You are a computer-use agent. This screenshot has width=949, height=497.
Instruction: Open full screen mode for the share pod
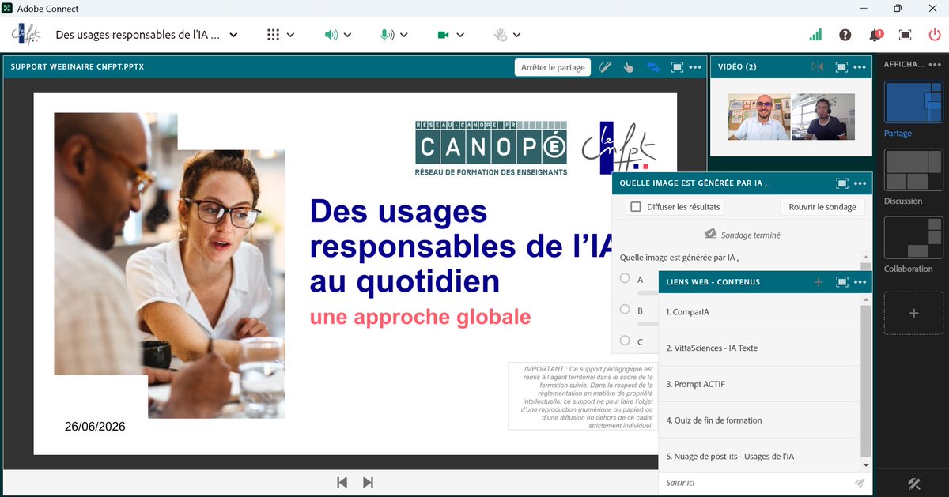(677, 67)
